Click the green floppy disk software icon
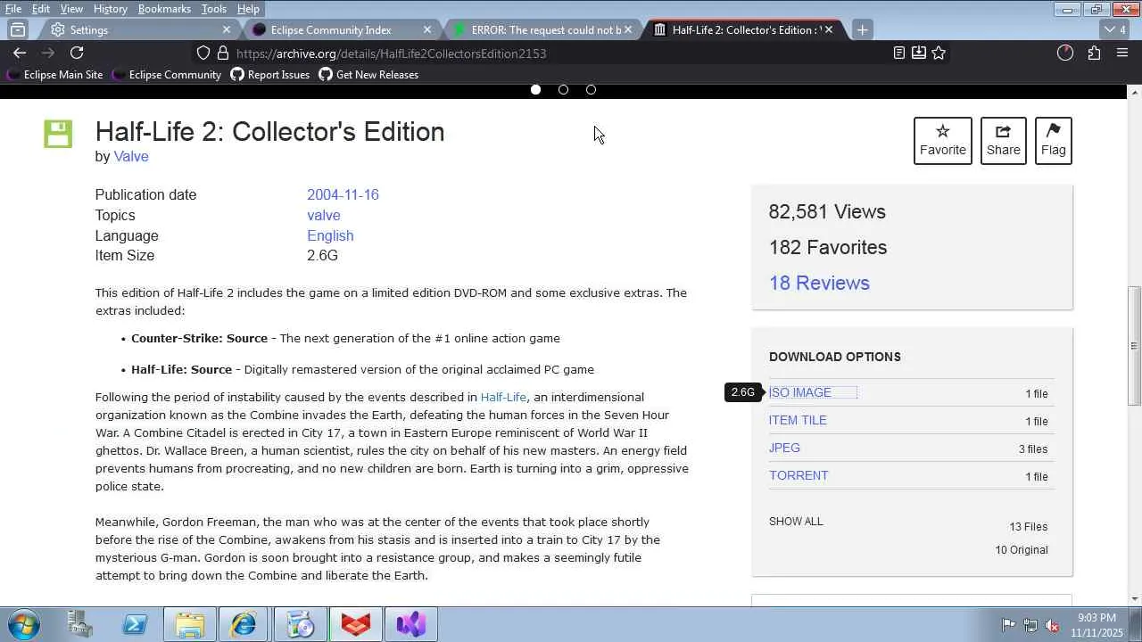1142x642 pixels. pos(58,134)
